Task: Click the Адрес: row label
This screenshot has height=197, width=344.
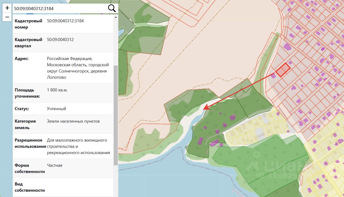Action: coord(21,58)
